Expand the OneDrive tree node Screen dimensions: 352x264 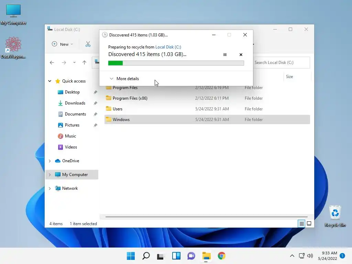[x=49, y=161]
